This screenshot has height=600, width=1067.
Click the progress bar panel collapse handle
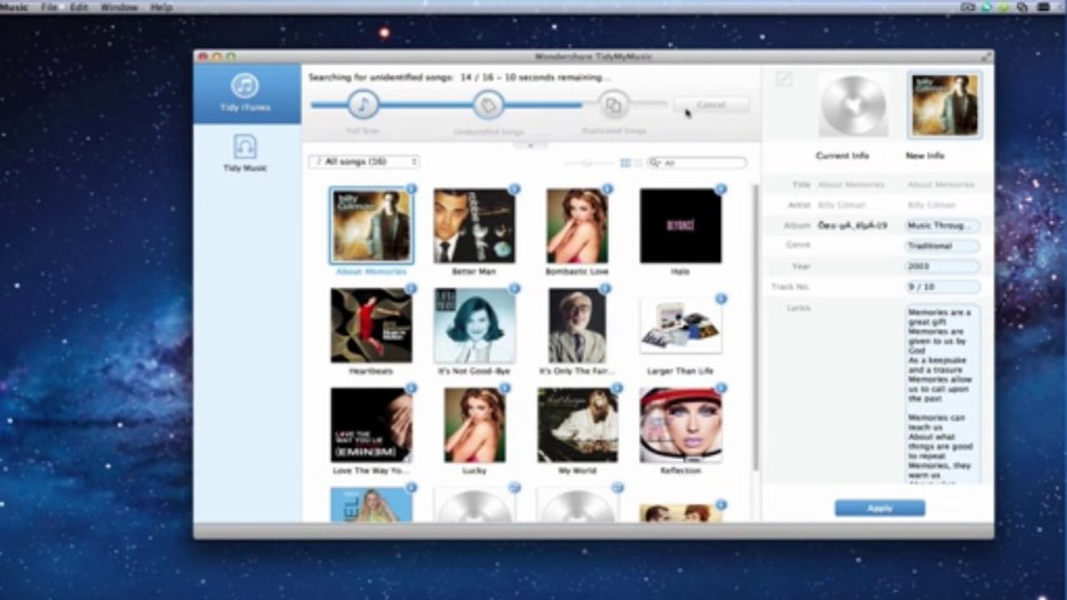531,145
